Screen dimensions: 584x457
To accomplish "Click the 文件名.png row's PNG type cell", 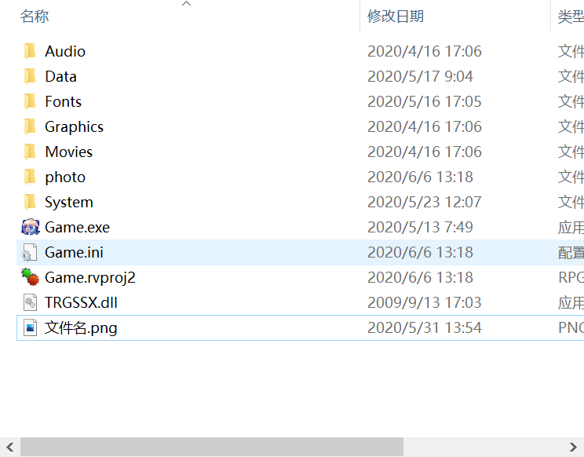I will coord(571,328).
